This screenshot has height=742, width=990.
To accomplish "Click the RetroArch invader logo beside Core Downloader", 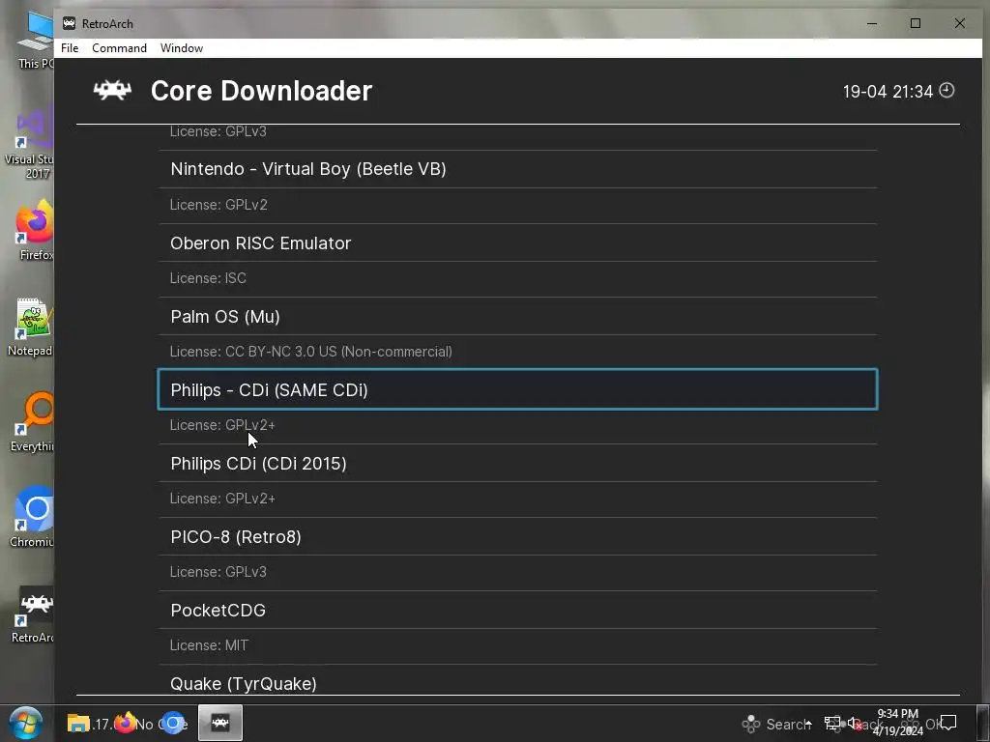I will pos(112,90).
